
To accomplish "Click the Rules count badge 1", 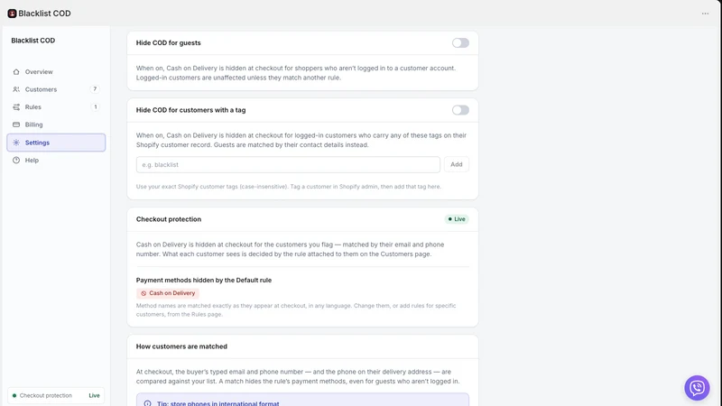I will pyautogui.click(x=95, y=106).
